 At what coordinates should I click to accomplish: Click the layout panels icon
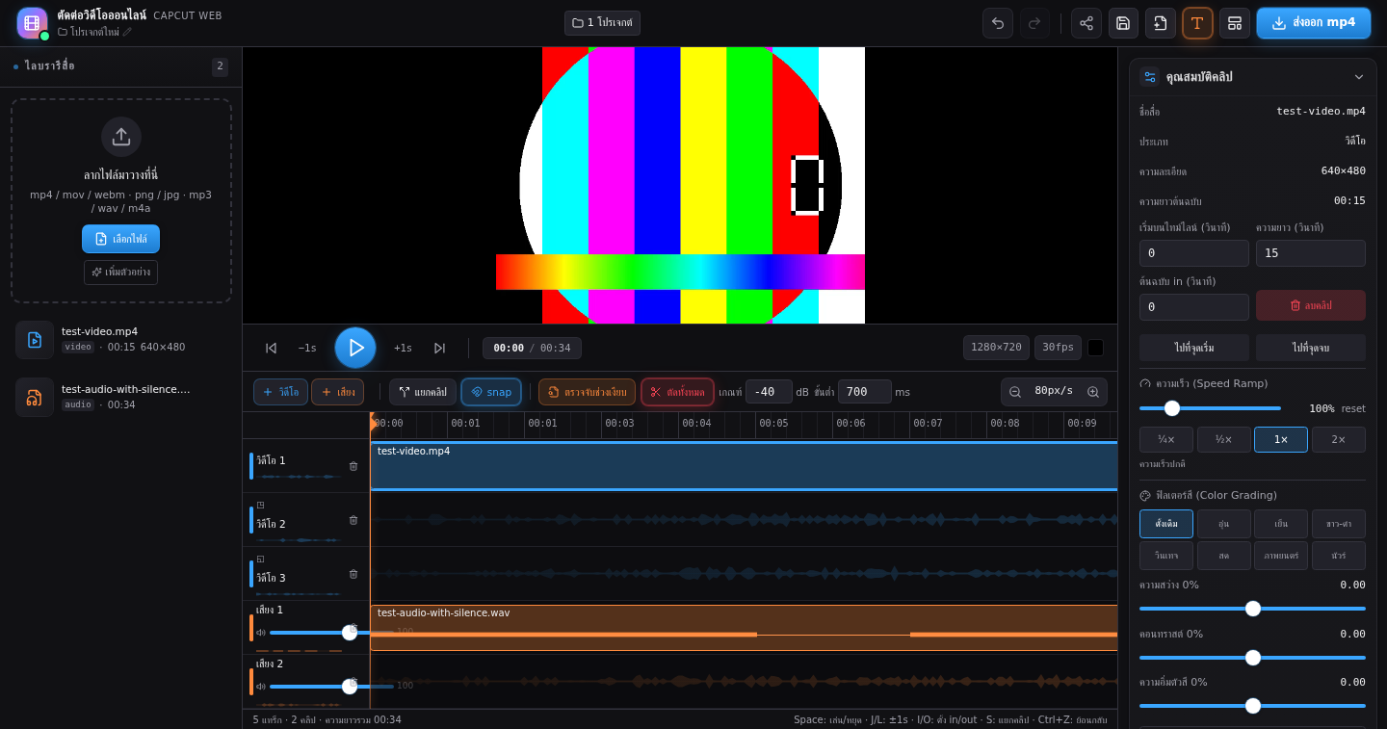(1235, 23)
